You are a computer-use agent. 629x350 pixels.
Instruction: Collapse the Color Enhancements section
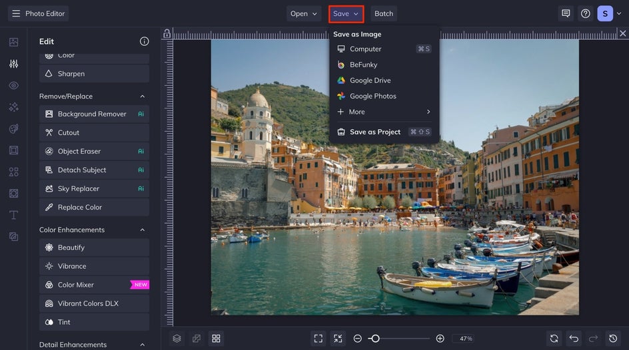[142, 230]
